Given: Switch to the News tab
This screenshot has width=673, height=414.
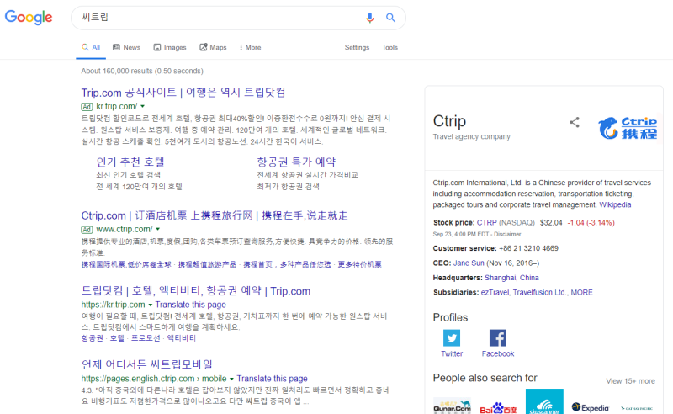Looking at the screenshot, I should point(127,47).
